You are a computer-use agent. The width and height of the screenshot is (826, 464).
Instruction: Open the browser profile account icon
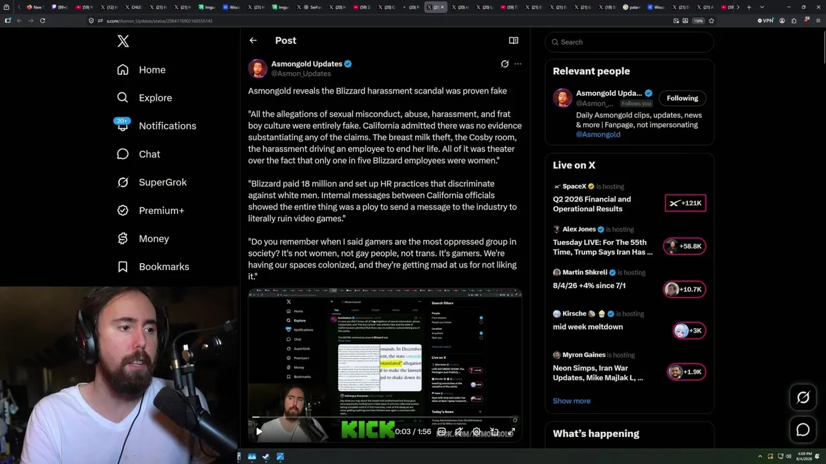coord(782,21)
